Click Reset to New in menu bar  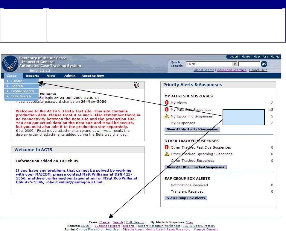click(x=92, y=76)
